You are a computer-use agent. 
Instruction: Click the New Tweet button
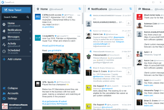pyautogui.click(x=16, y=10)
